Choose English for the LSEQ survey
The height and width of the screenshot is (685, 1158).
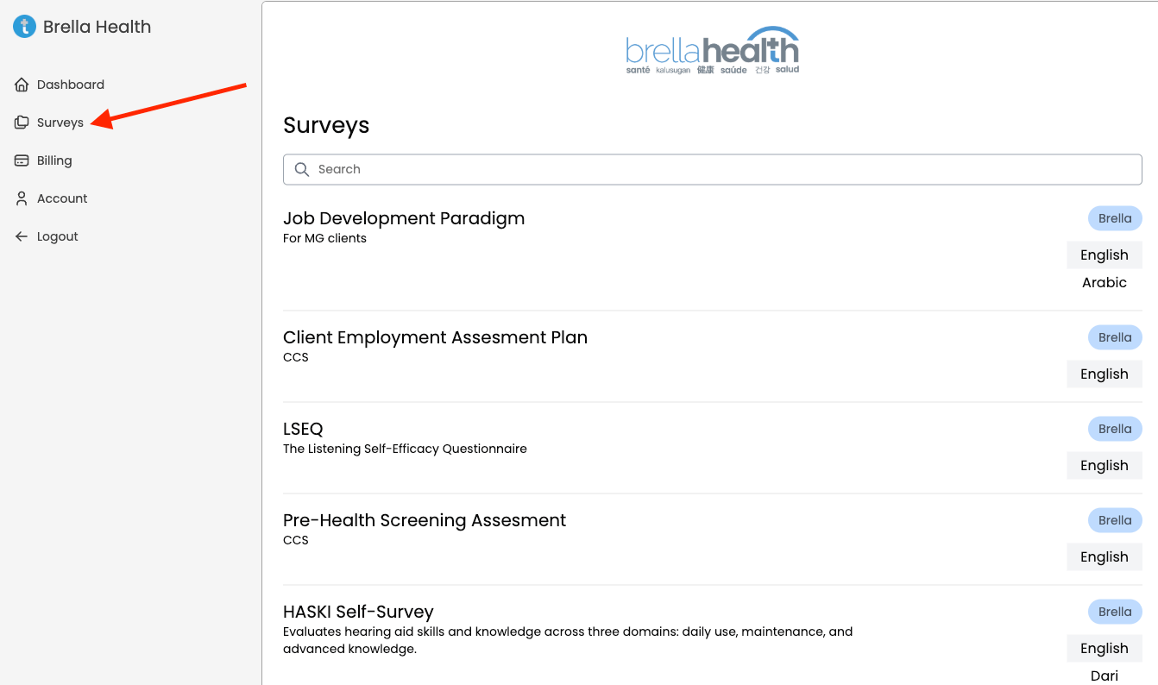(1104, 465)
